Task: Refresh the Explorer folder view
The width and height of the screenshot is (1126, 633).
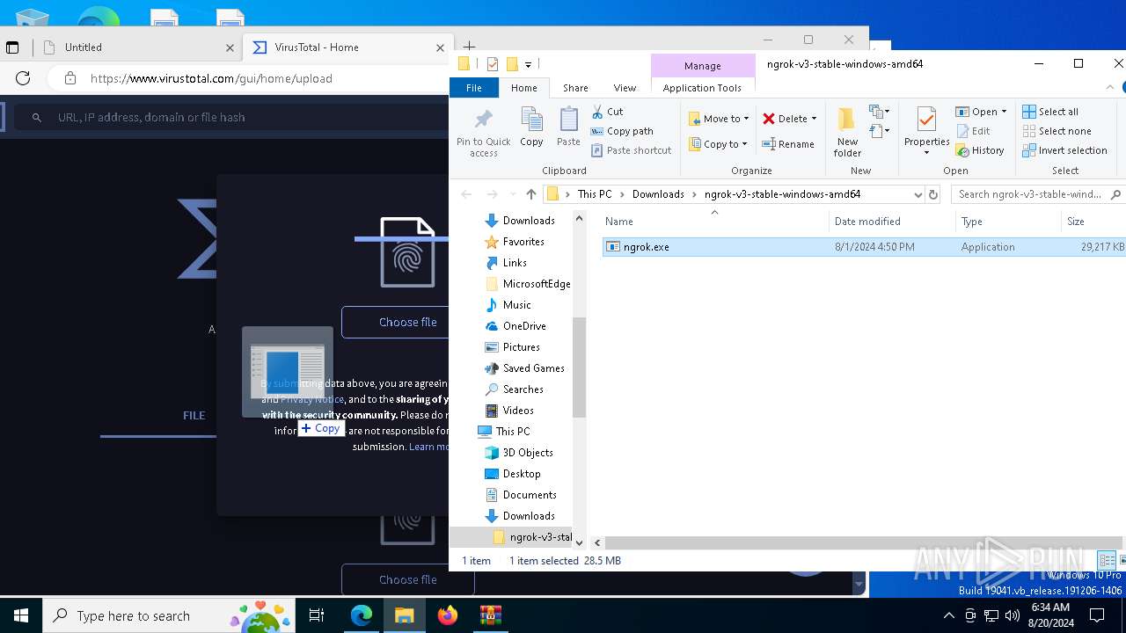Action: (933, 194)
